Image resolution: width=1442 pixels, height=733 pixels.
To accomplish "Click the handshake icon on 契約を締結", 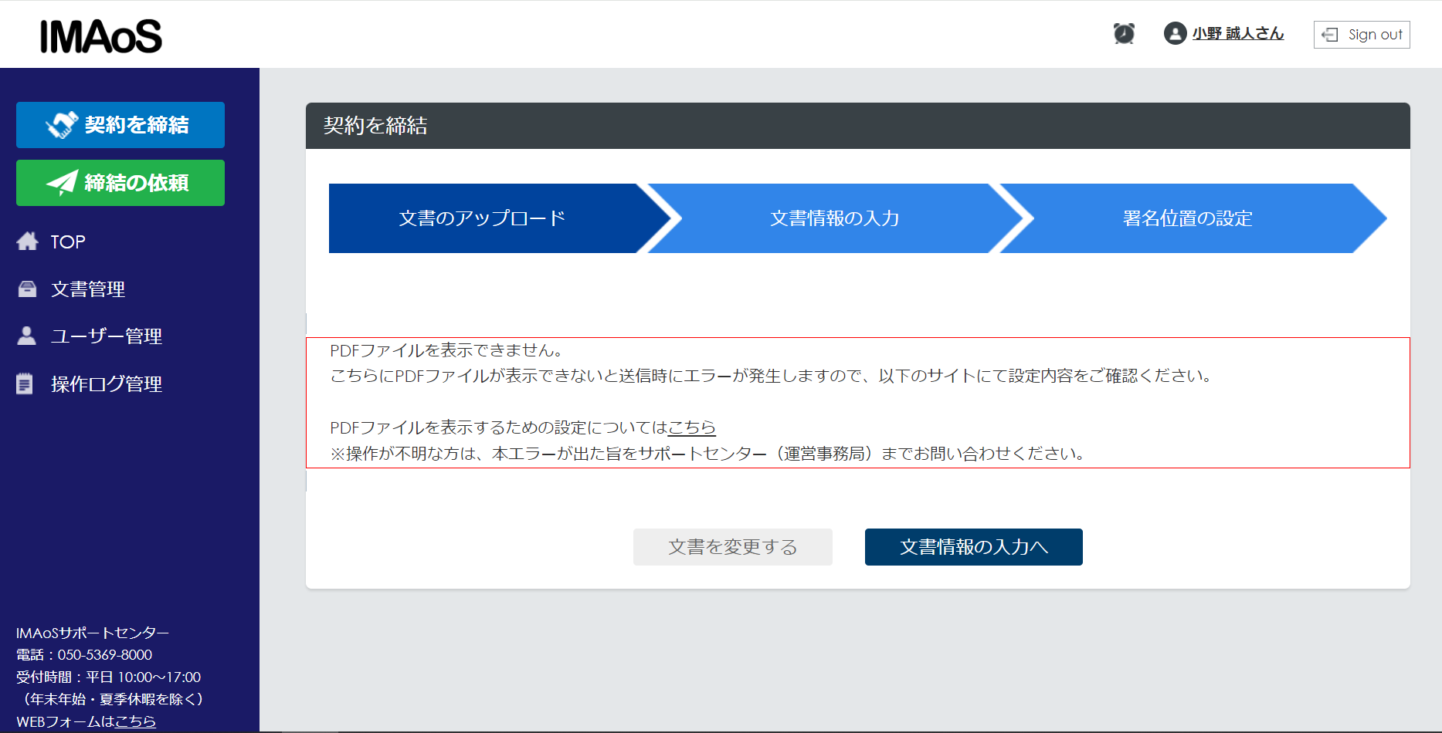I will point(62,125).
